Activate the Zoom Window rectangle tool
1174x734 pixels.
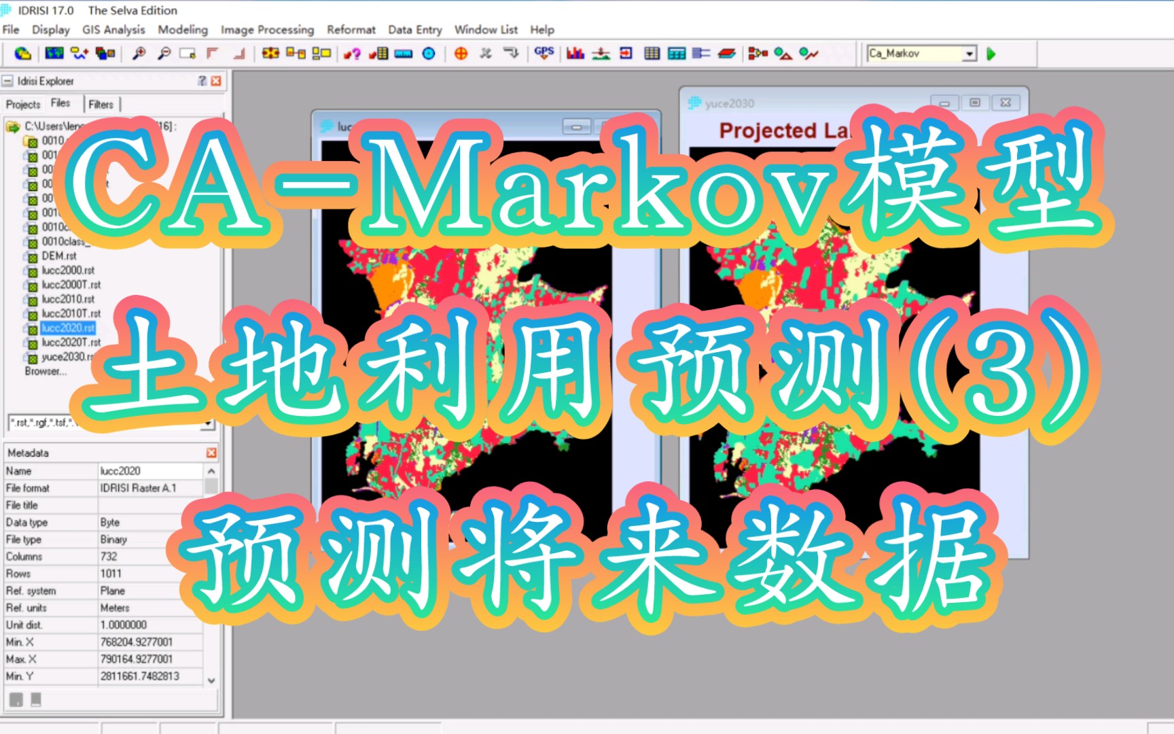coord(188,53)
